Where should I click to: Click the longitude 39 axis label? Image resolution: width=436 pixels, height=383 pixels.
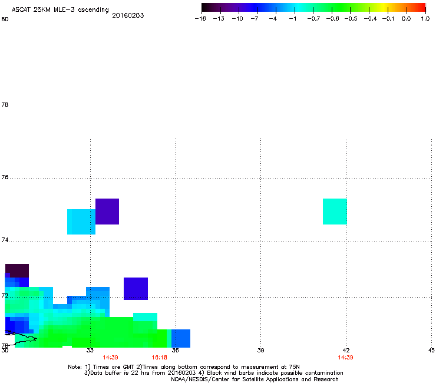point(260,350)
